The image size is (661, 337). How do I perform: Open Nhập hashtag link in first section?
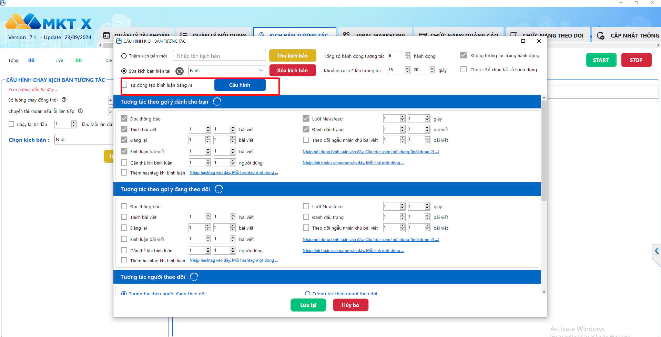(234, 172)
